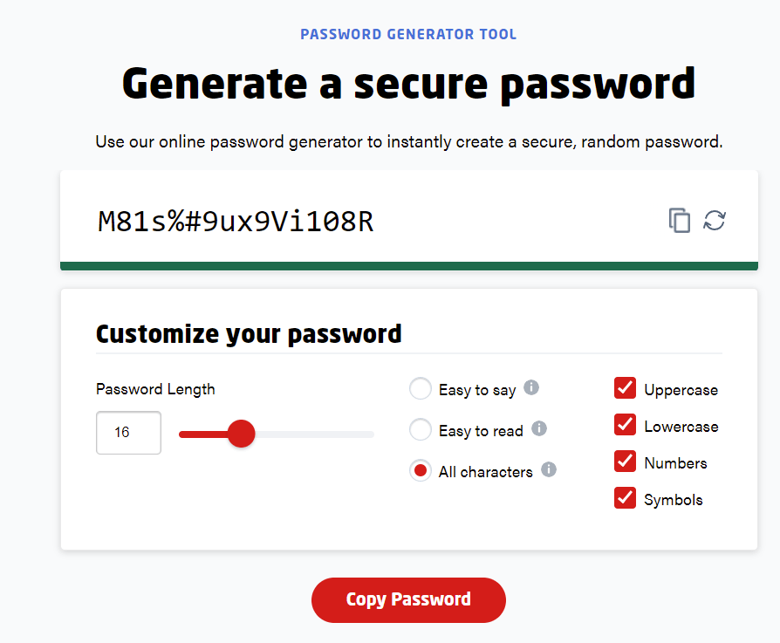Screen dimensions: 780x643
Task: Click the regenerate password refresh icon
Action: click(715, 221)
